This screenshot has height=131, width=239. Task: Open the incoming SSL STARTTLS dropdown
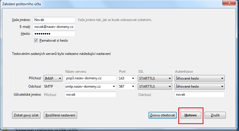155,78
